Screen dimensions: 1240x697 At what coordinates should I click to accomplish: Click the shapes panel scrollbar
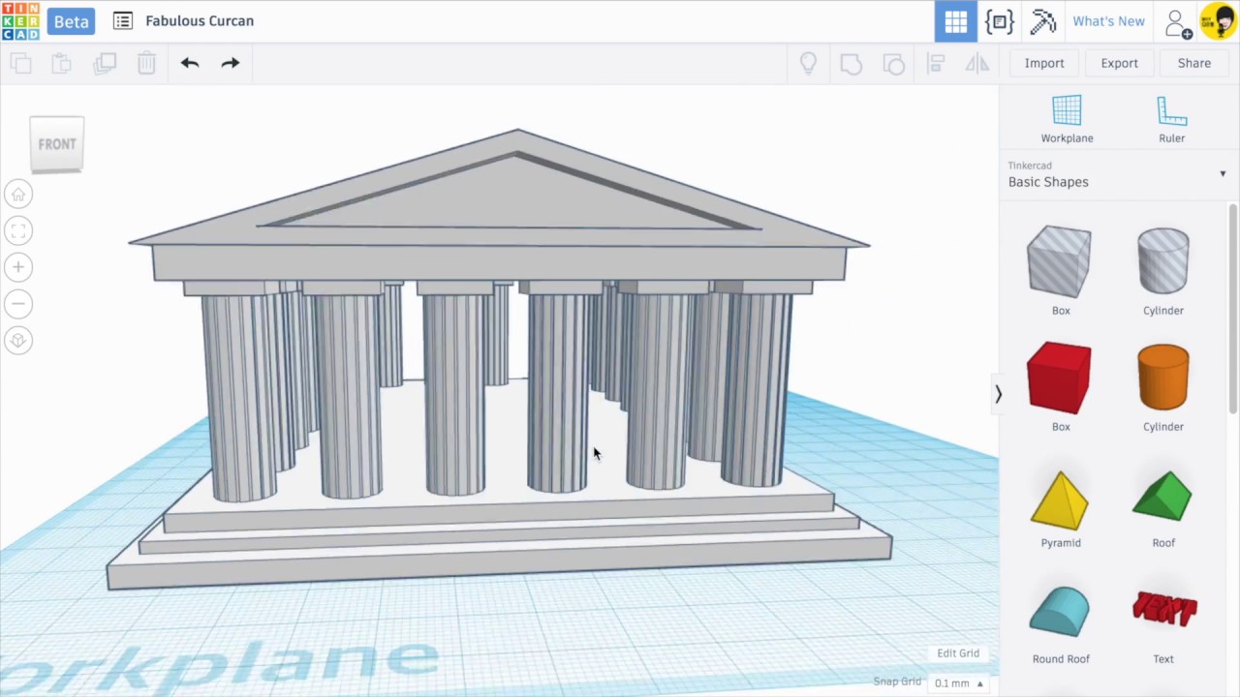coord(1233,310)
